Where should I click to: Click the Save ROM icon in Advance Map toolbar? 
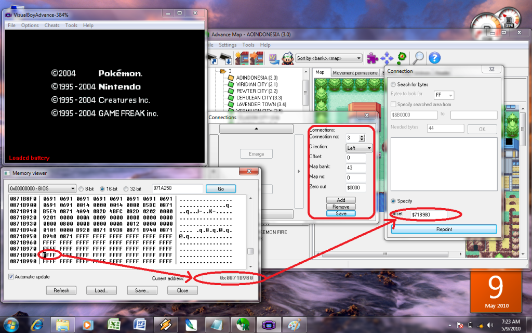point(226,58)
